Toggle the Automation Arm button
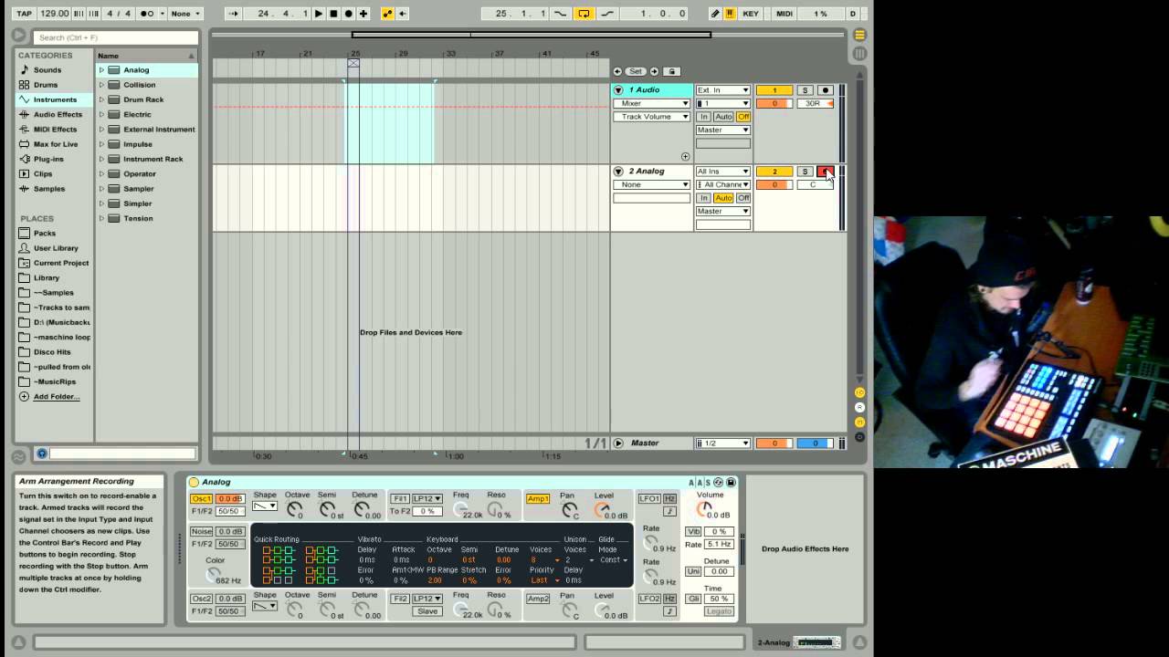Screen dimensions: 1169x657 (387, 14)
